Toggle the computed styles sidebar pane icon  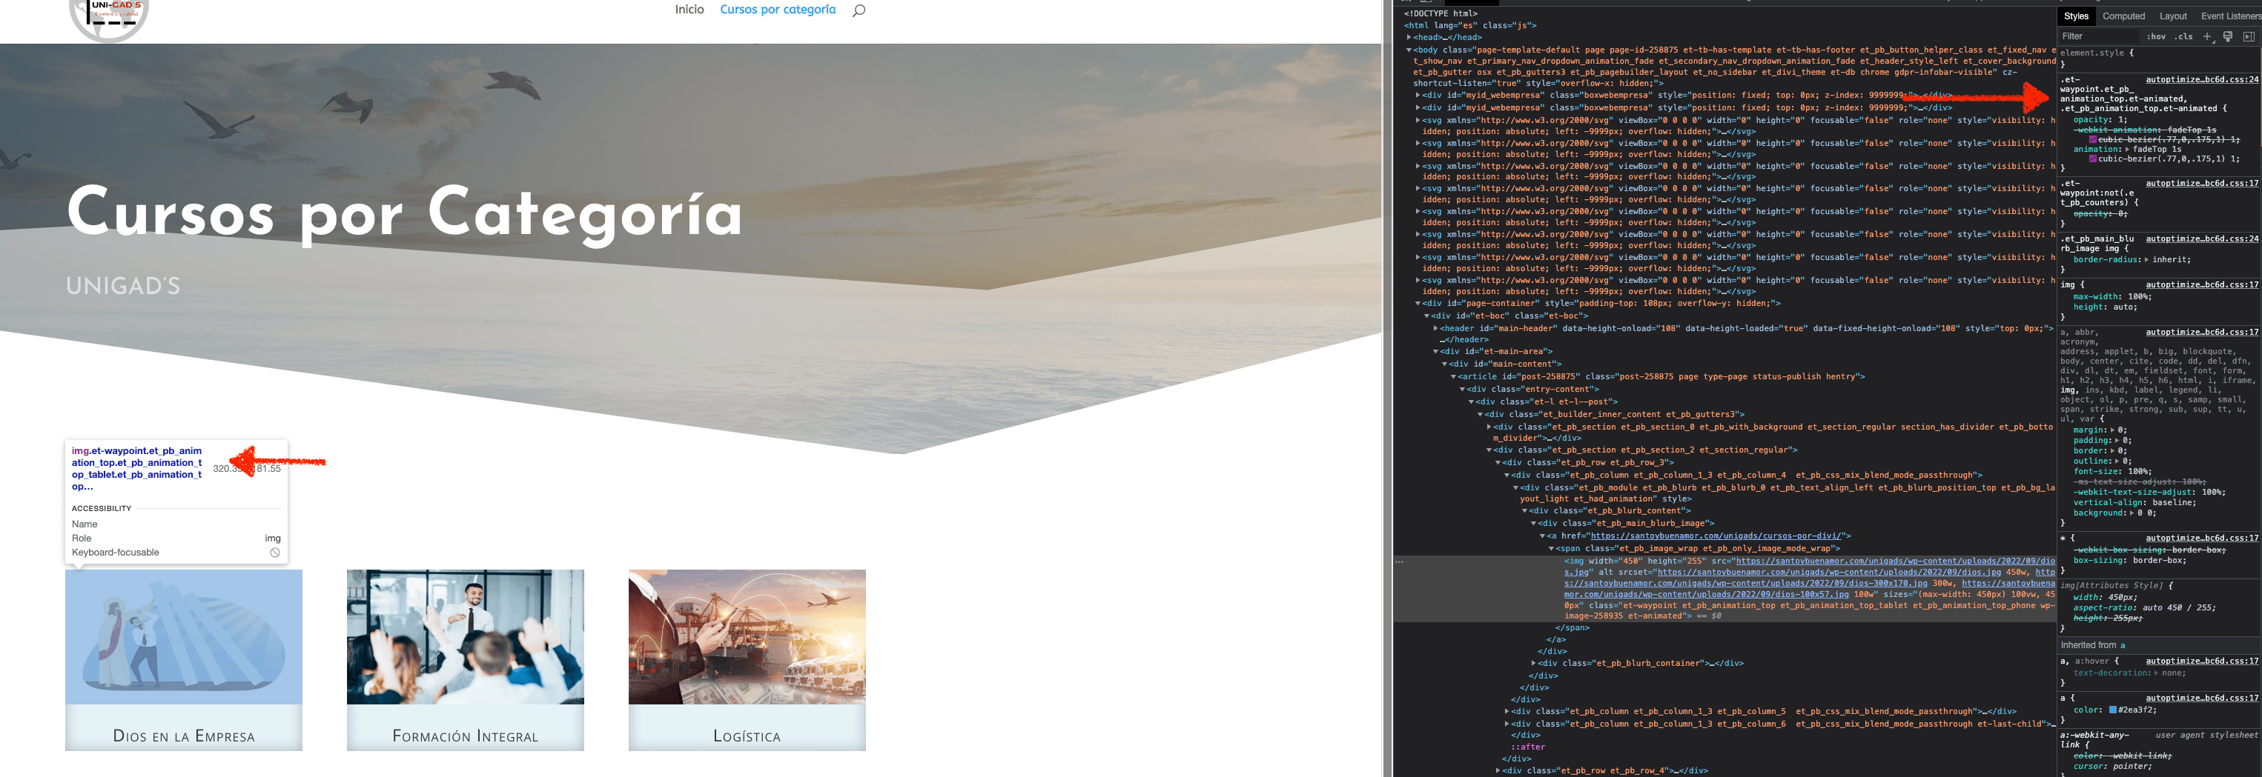(2249, 37)
